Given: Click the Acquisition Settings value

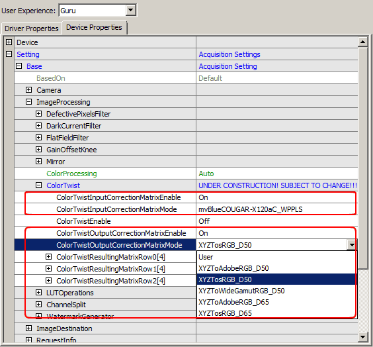Looking at the screenshot, I should click(229, 54).
